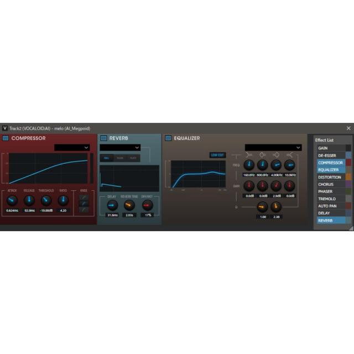
Task: Select the Room reverb type
Action: pyautogui.click(x=120, y=158)
